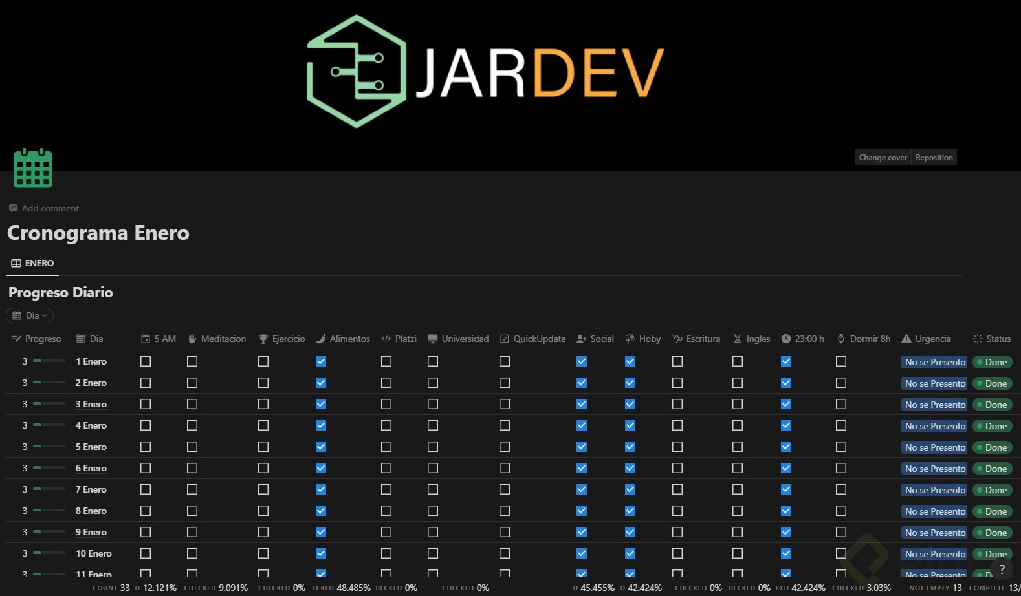The width and height of the screenshot is (1021, 596).
Task: Click the table icon in ENERO tab
Action: 16,263
